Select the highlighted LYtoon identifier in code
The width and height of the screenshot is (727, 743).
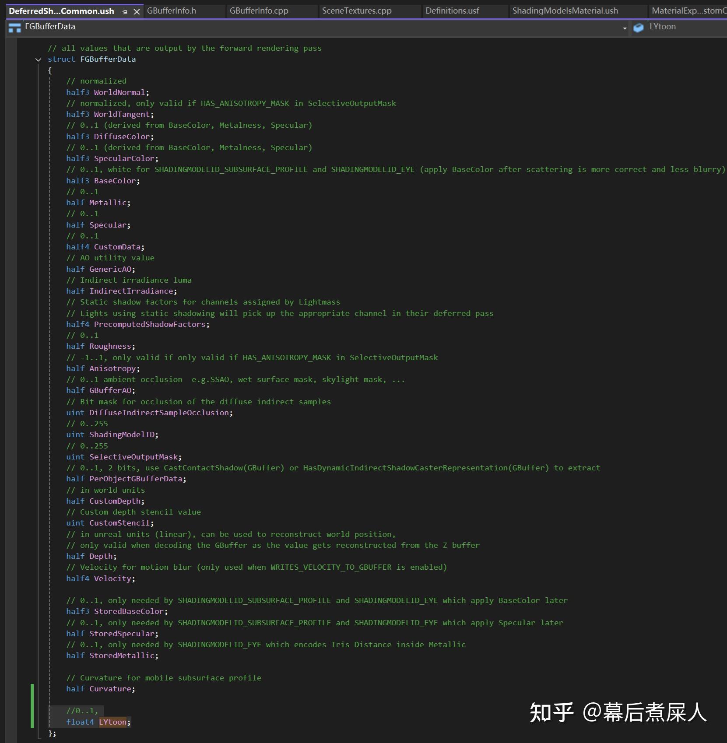coord(113,722)
